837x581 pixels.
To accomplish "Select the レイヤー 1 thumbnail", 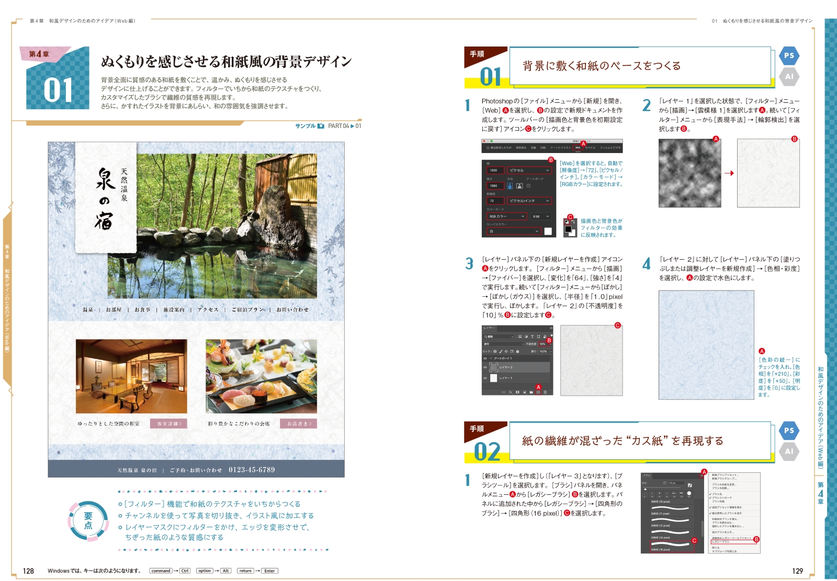I will 493,378.
